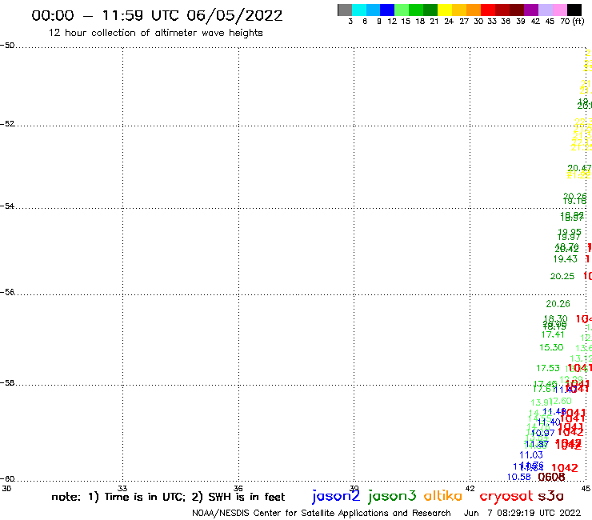Click the purple swatch in the legend
This screenshot has width=592, height=520.
(x=531, y=10)
